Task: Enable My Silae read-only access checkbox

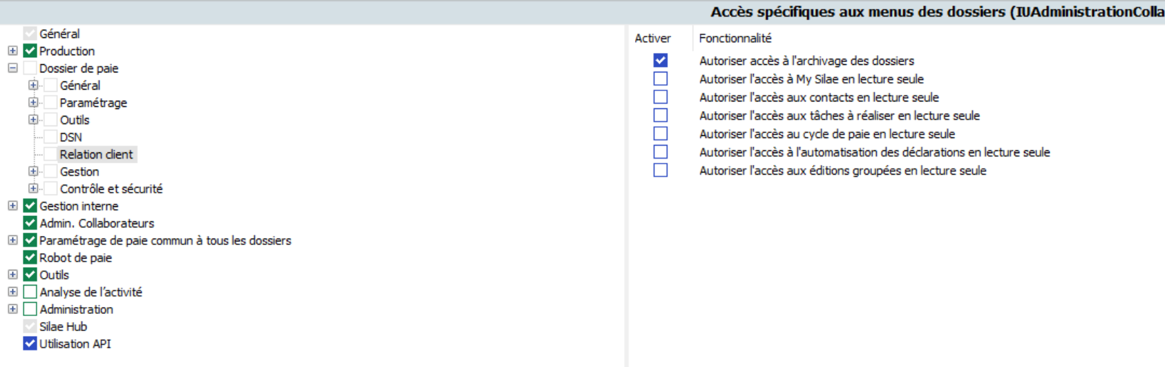Action: point(661,79)
